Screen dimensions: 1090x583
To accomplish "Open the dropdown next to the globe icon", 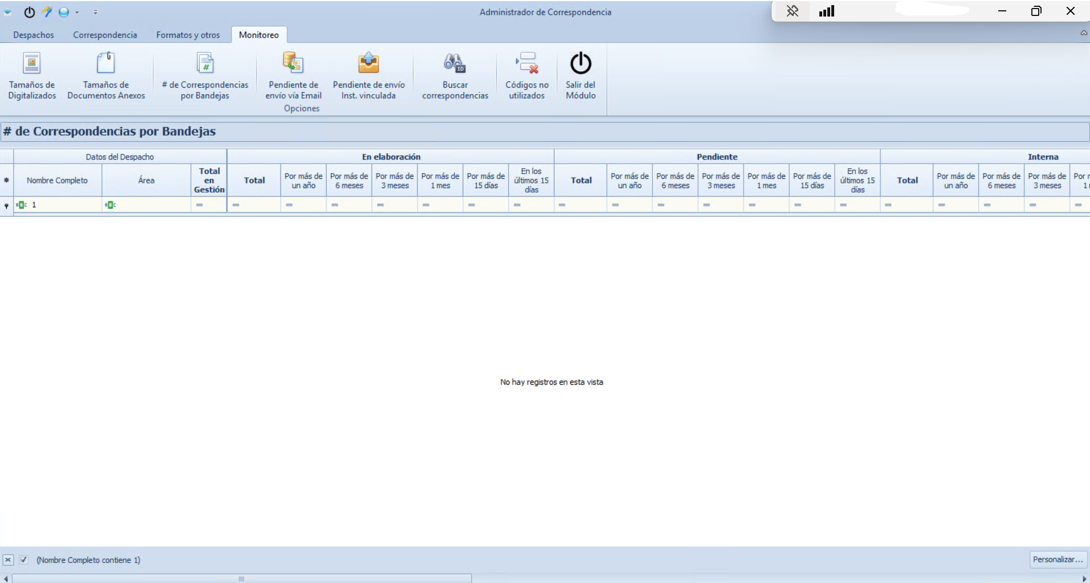I will (76, 12).
